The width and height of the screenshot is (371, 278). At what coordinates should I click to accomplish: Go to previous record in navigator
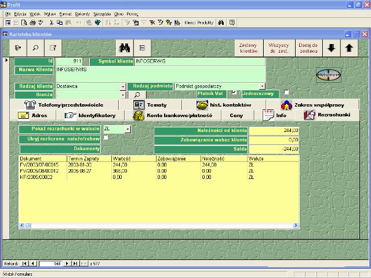(x=33, y=264)
